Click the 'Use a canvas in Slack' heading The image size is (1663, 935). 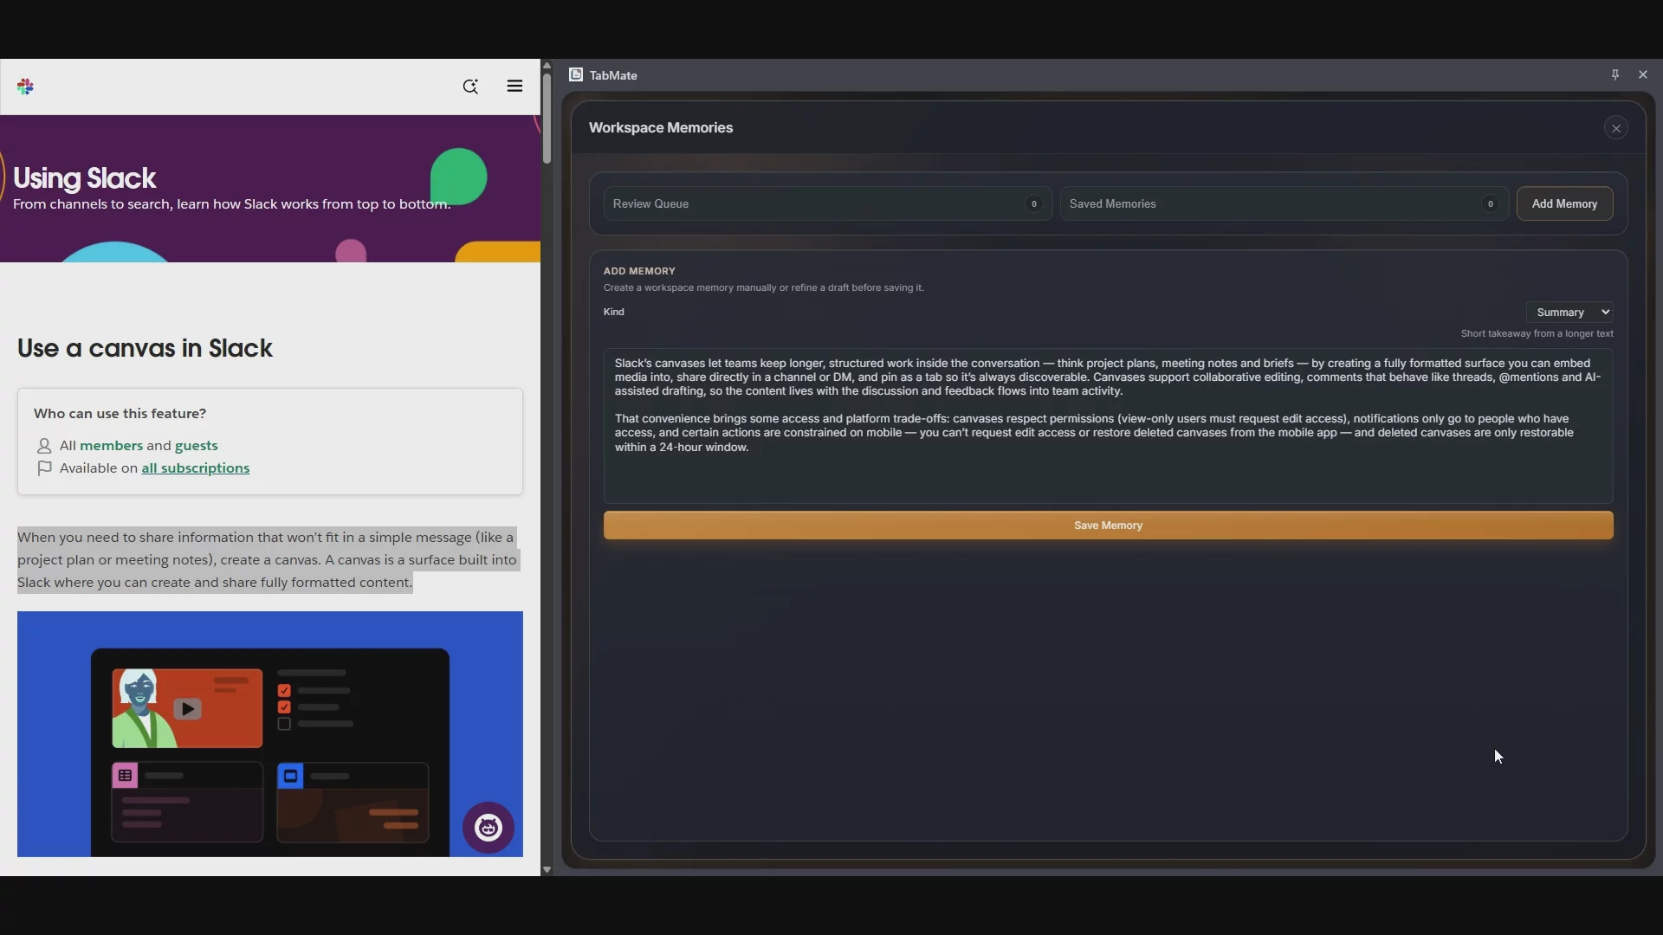pos(145,348)
